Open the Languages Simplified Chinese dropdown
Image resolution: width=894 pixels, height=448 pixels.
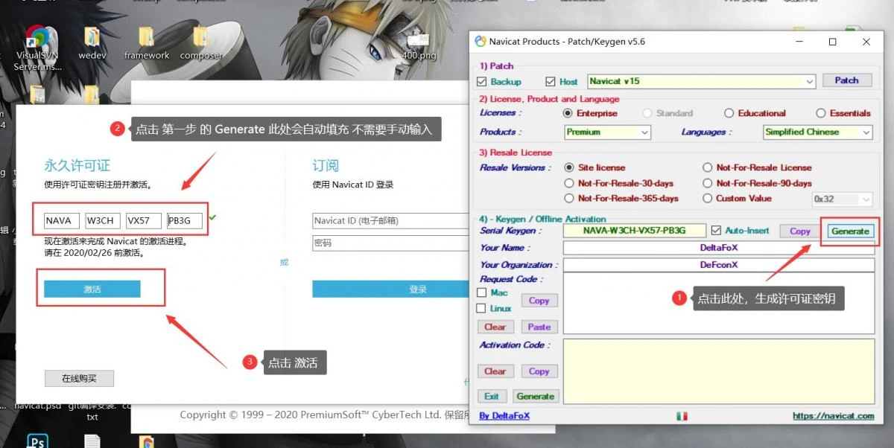tap(817, 132)
